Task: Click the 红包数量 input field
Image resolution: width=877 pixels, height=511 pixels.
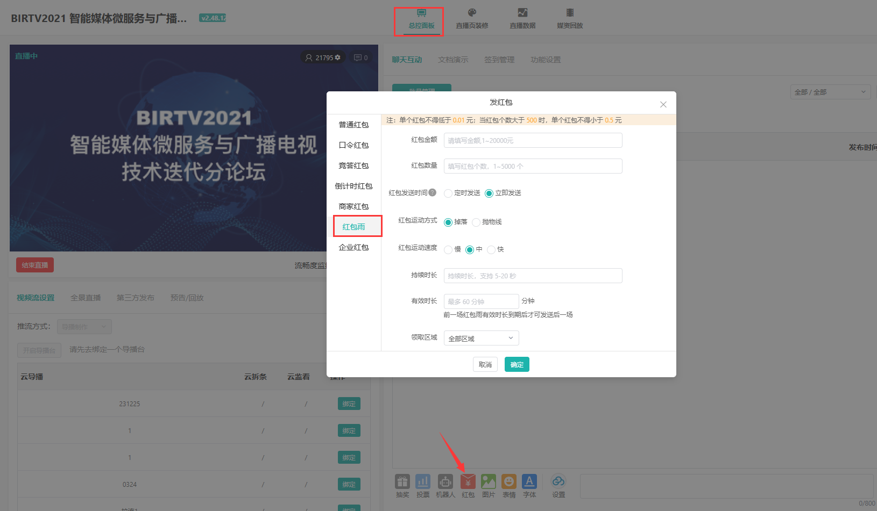Action: [x=533, y=166]
